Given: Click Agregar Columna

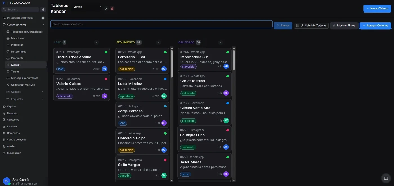Looking at the screenshot, I should coord(375,26).
